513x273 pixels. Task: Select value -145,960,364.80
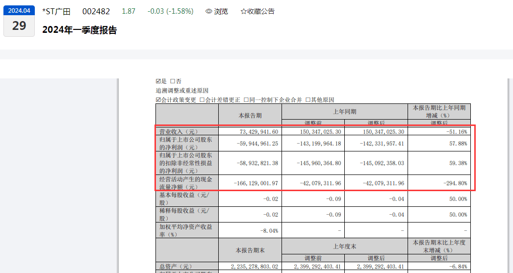pos(319,163)
